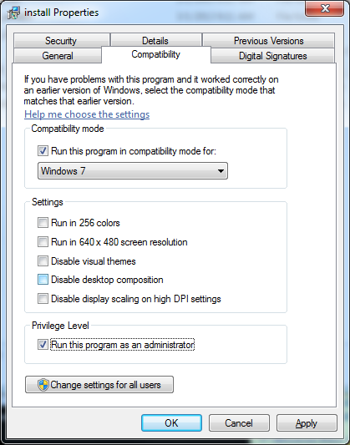Close the install Properties dialog
The image size is (350, 445).
click(325, 8)
